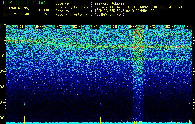Click the 0844 time marker

[77, 27]
